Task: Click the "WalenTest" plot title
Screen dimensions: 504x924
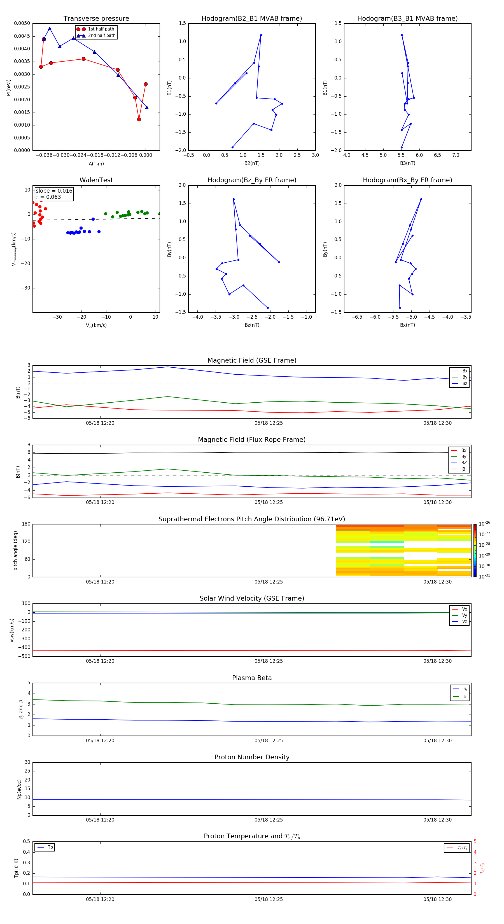Action: (x=96, y=180)
